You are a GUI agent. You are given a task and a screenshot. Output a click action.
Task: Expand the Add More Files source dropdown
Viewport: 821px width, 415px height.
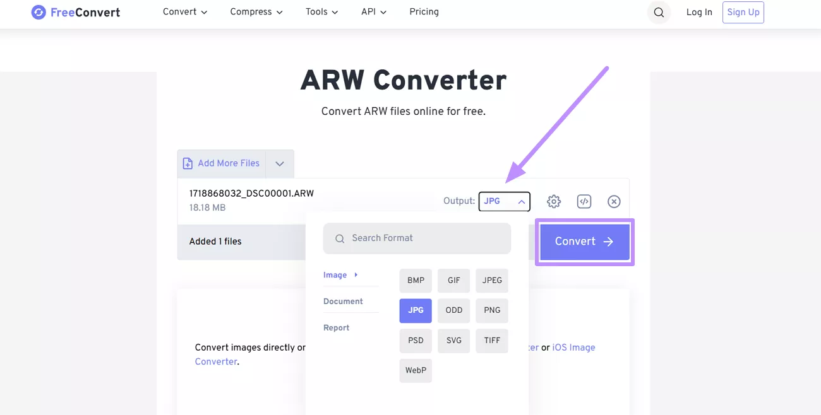tap(279, 163)
